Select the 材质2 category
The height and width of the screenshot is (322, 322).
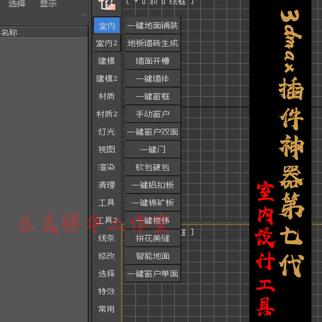107,114
